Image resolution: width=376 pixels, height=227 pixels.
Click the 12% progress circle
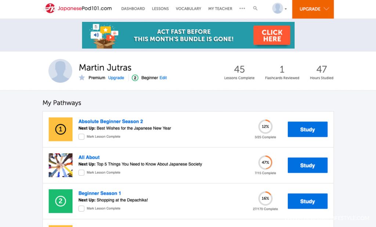[x=265, y=127]
